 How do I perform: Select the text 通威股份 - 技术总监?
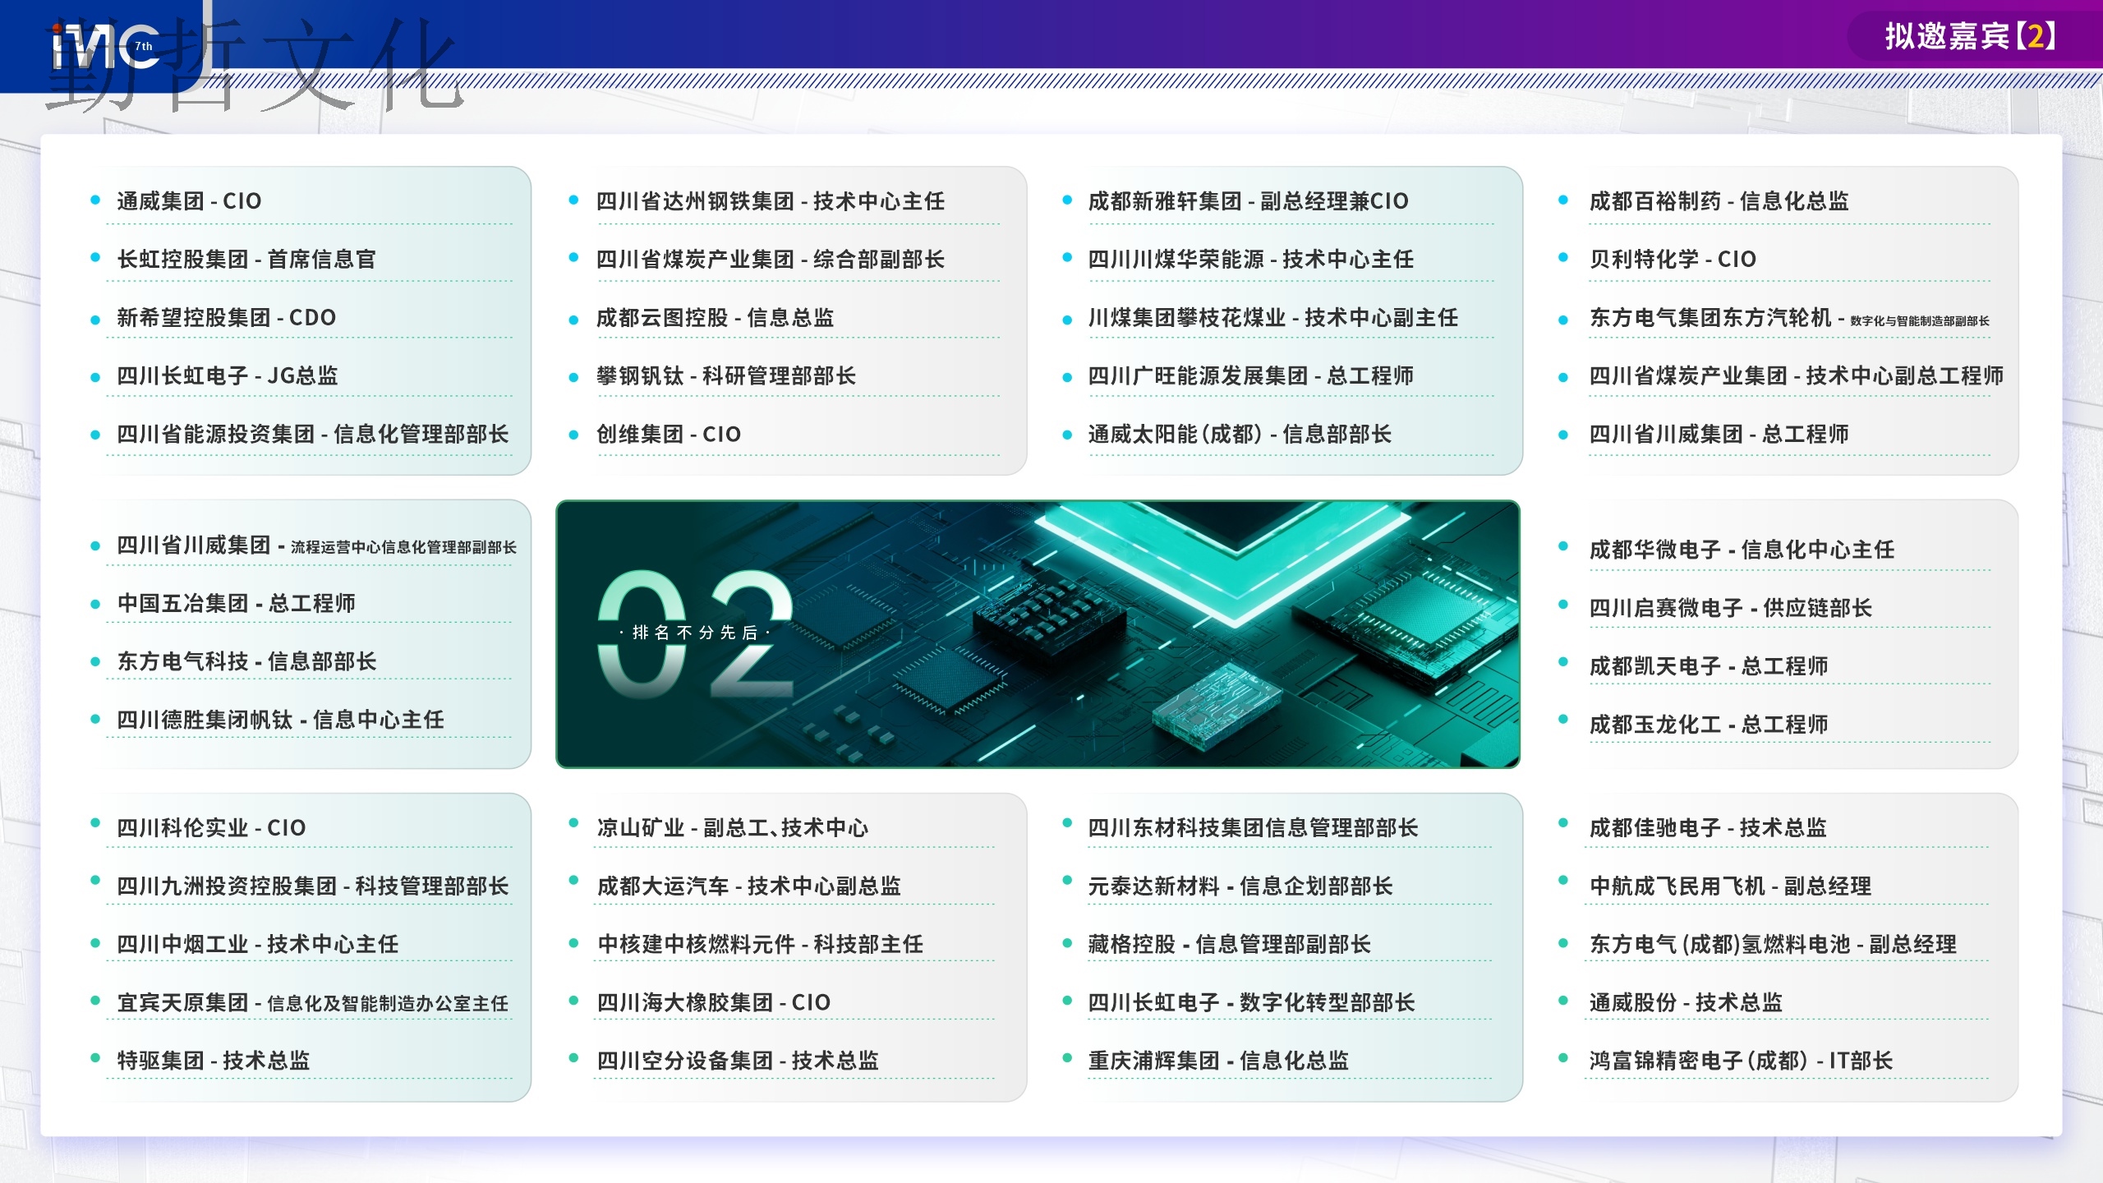click(x=1686, y=1003)
